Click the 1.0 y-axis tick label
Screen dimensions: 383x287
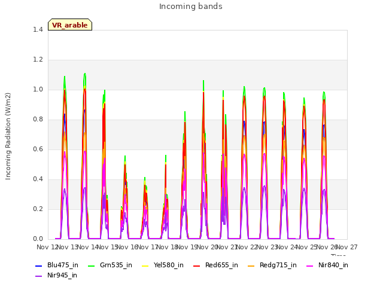pyautogui.click(x=38, y=89)
